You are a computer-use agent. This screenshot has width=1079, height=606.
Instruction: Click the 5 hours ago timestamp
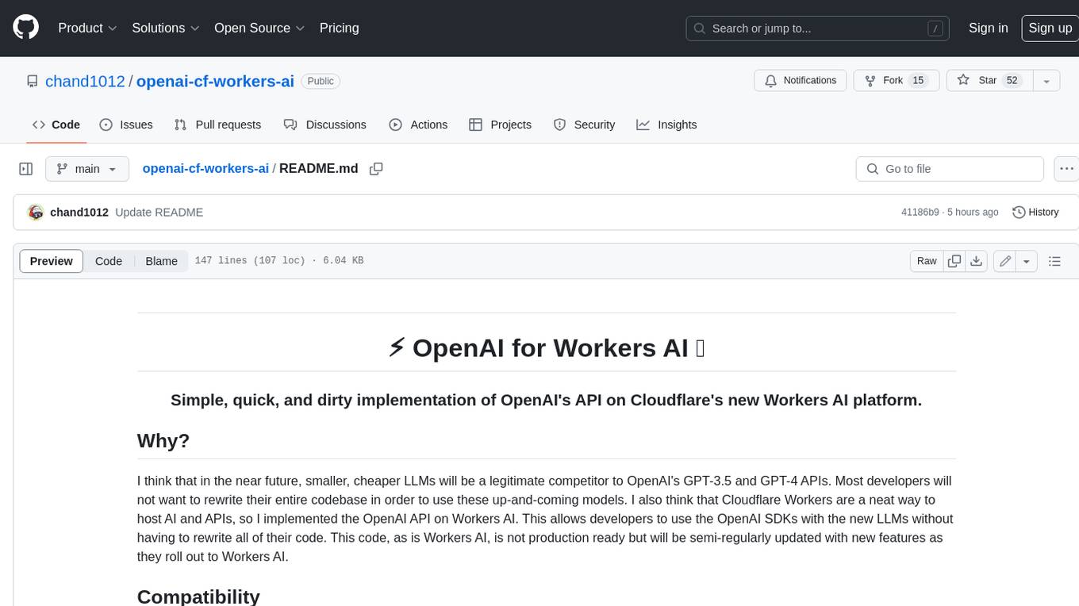pyautogui.click(x=972, y=213)
